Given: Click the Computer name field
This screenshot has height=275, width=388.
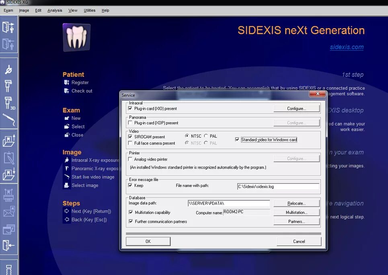Looking at the screenshot, I should pyautogui.click(x=247, y=212).
